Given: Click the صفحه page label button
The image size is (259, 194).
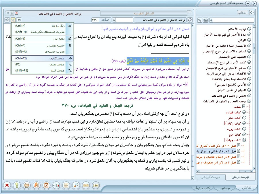Looking at the screenshot, I should [105, 20].
